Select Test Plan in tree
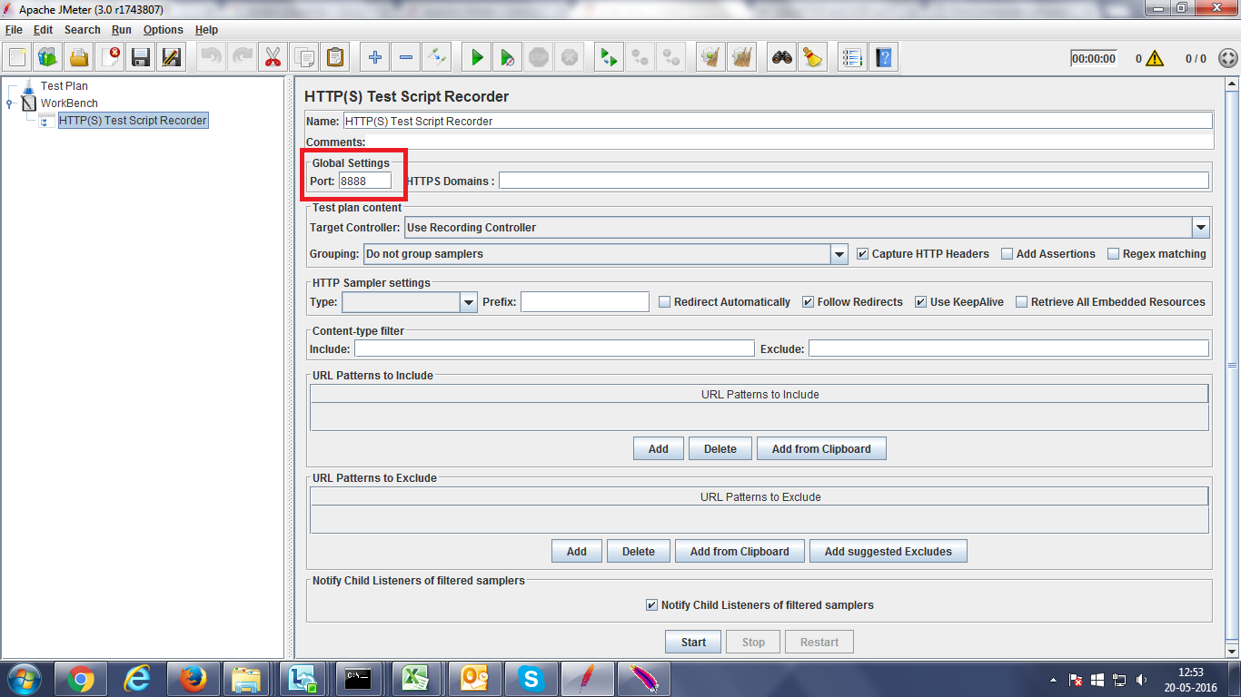This screenshot has width=1241, height=697. click(65, 86)
